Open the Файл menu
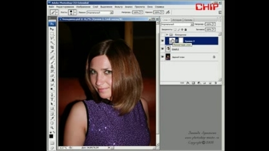 (51, 7)
